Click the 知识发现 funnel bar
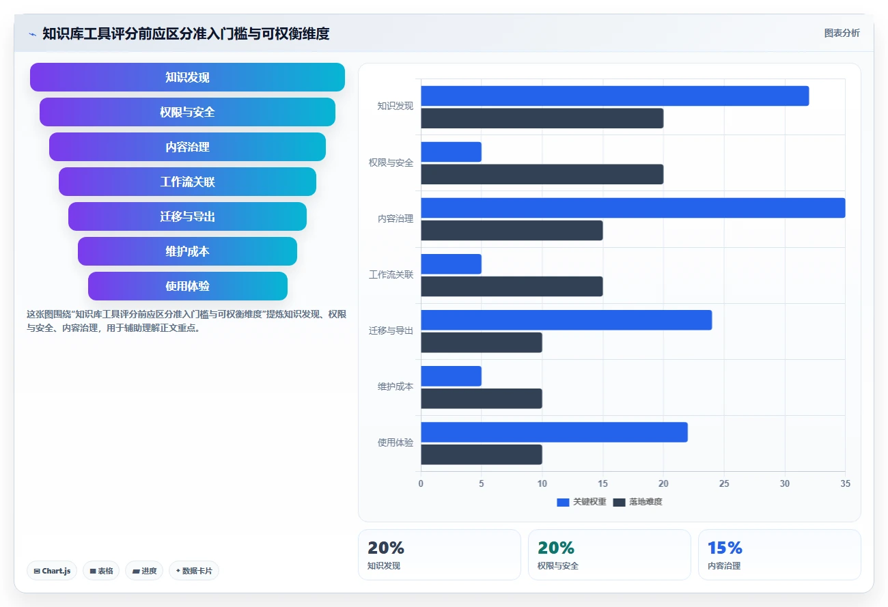 tap(187, 77)
